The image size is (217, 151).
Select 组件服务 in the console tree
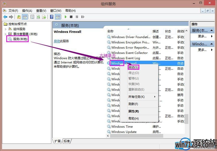(19, 29)
